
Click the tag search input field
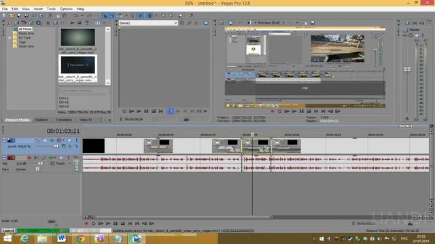[x=84, y=91]
